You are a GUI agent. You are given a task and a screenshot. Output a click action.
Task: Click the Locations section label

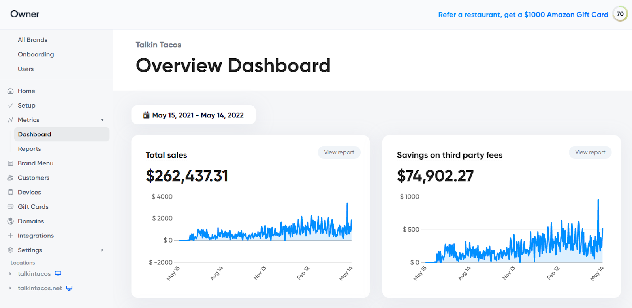23,263
